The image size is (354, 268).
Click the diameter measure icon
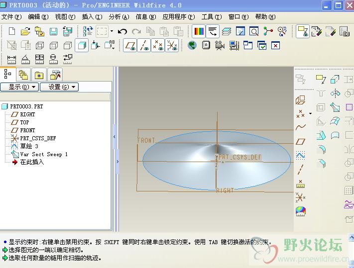tap(53, 60)
